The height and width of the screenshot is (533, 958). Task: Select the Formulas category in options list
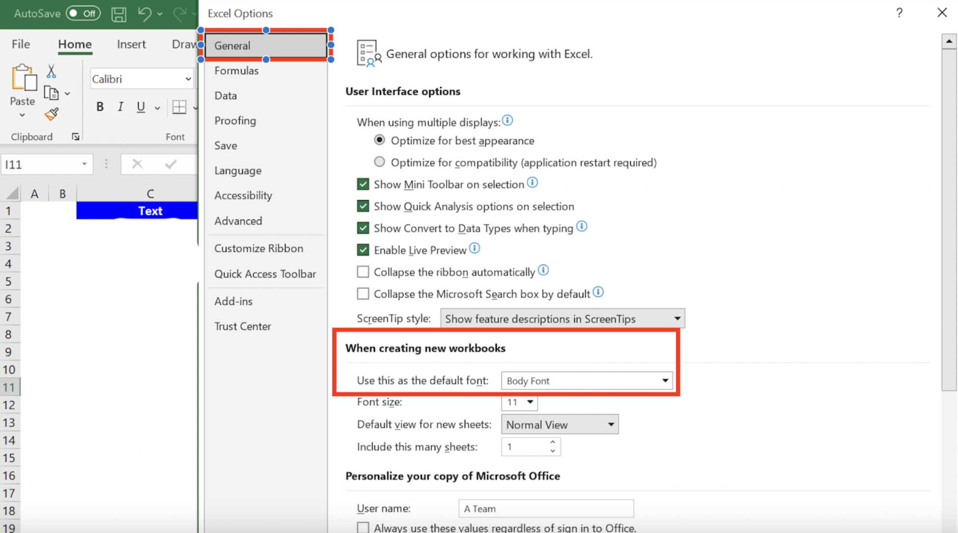coord(236,71)
